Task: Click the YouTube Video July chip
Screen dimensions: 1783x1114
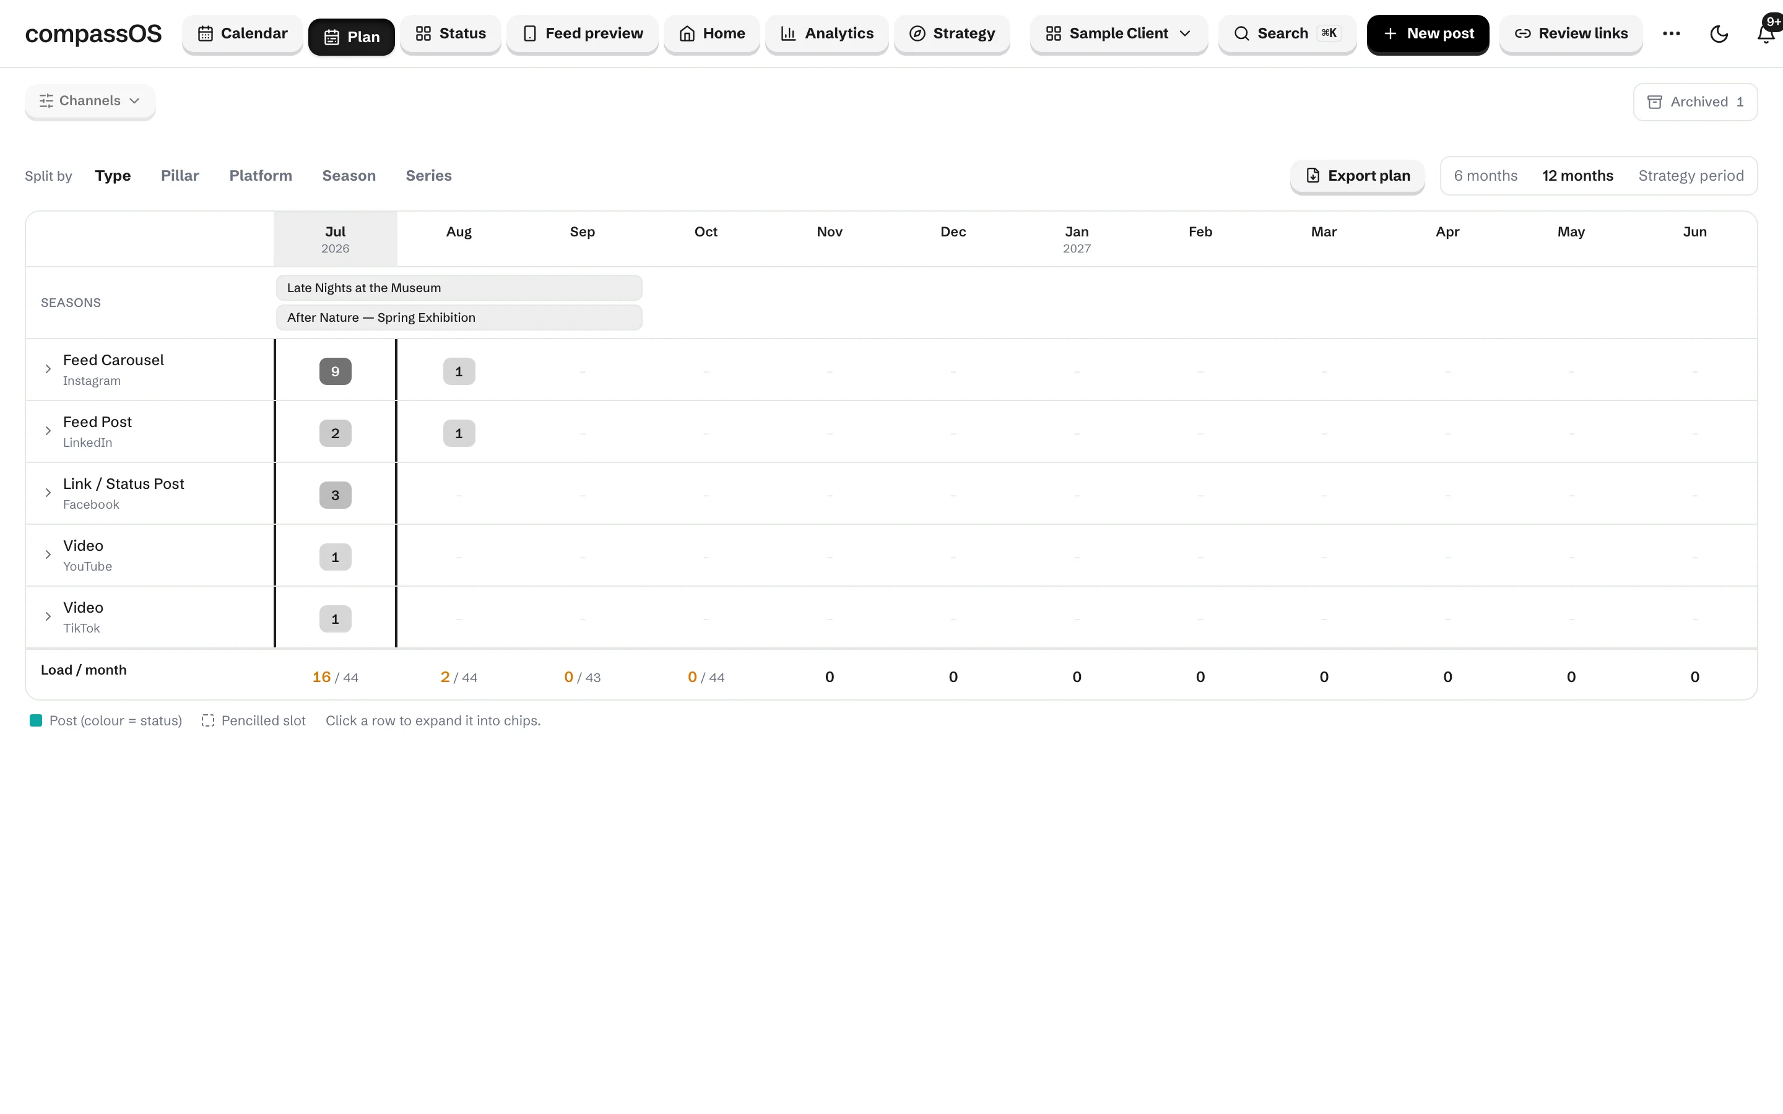Action: [x=335, y=557]
